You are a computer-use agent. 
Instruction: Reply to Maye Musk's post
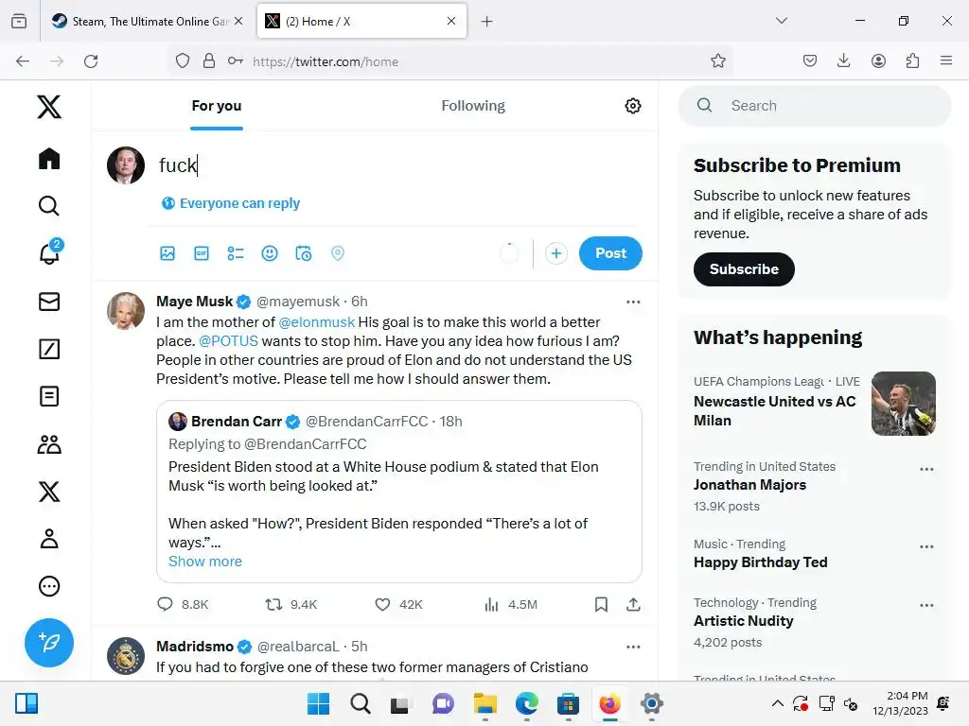click(165, 604)
